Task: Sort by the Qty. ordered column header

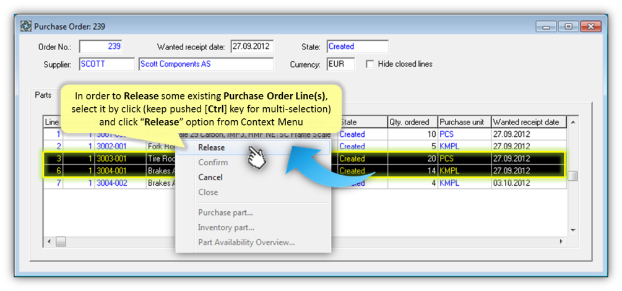Action: [x=412, y=122]
